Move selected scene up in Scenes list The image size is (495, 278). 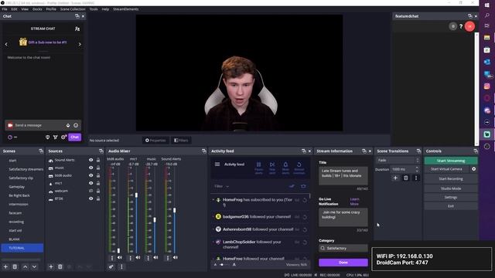click(26, 266)
